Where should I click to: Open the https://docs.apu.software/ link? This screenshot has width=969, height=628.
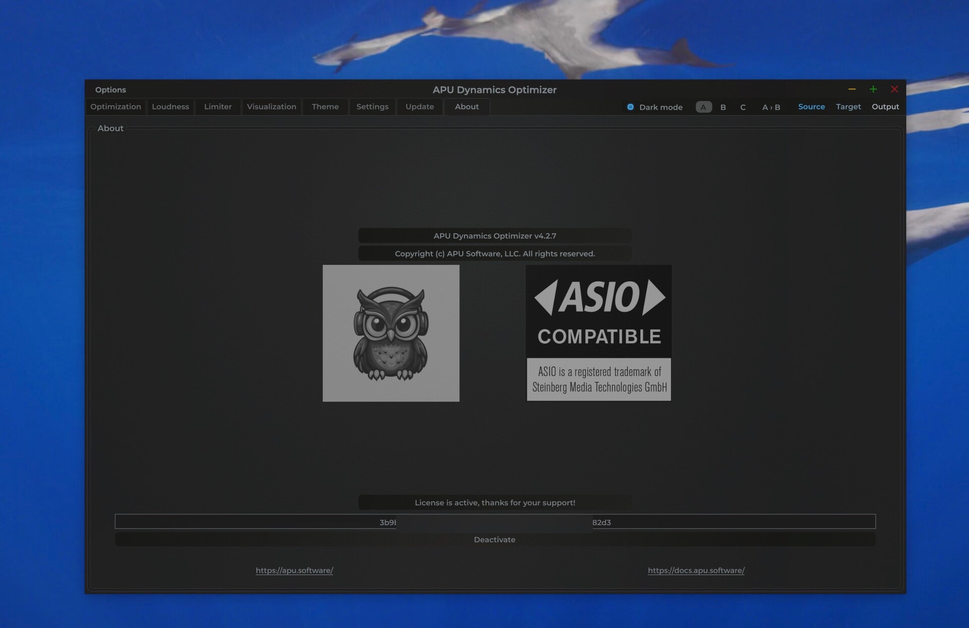pyautogui.click(x=696, y=570)
